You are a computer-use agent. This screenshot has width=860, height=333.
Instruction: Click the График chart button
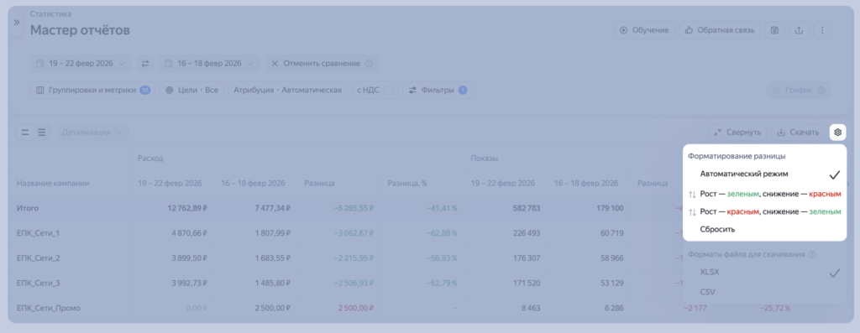click(799, 91)
